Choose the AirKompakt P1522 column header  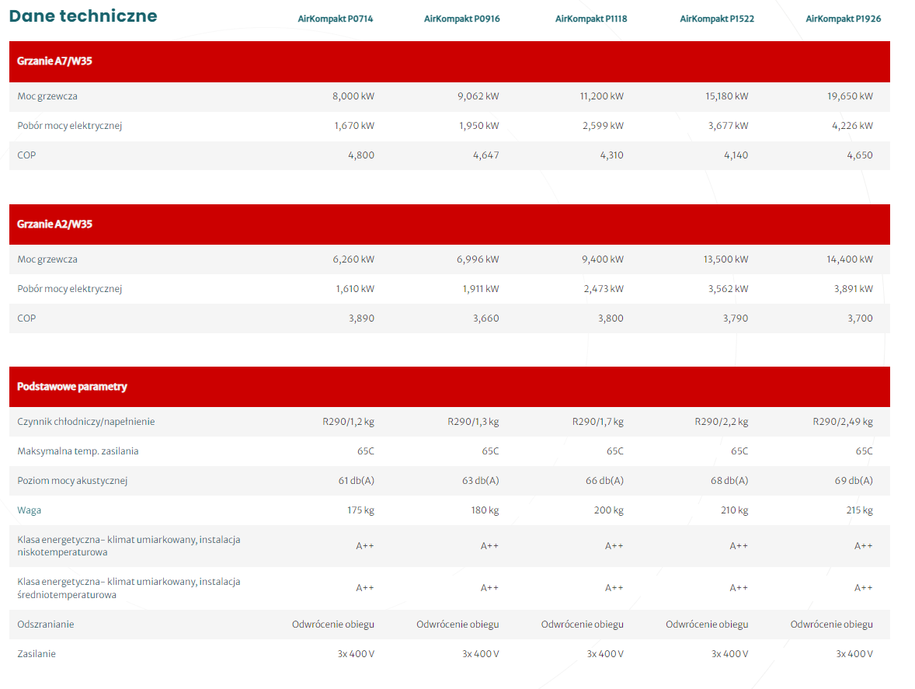coord(717,19)
